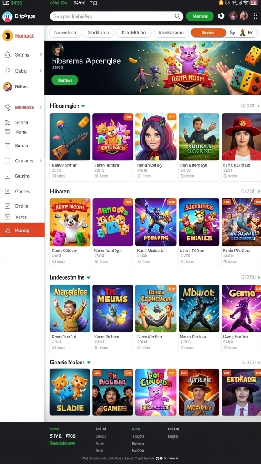261x464 pixels.
Task: Click the battery icon in status bar
Action: coord(254,3)
